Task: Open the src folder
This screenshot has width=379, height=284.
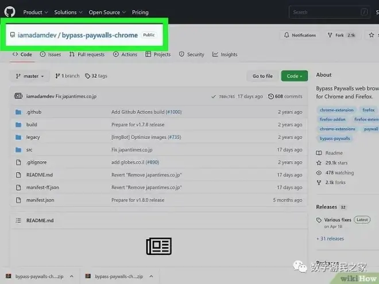Action: [x=29, y=150]
